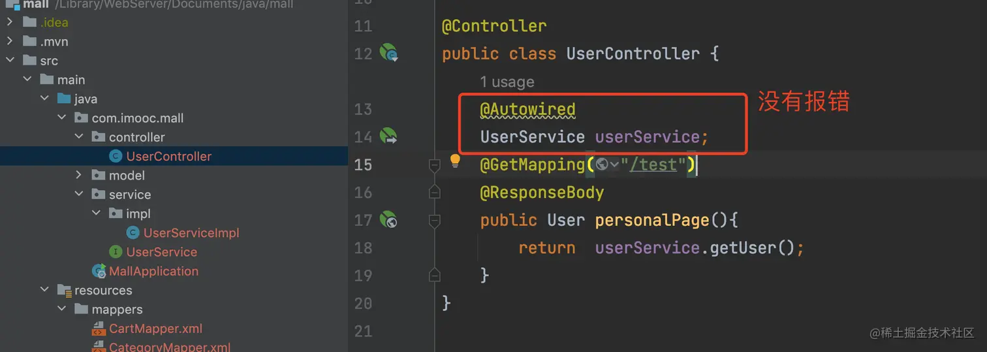Click the autowired dependency gutter icon on line 14
The width and height of the screenshot is (987, 352).
(x=389, y=136)
